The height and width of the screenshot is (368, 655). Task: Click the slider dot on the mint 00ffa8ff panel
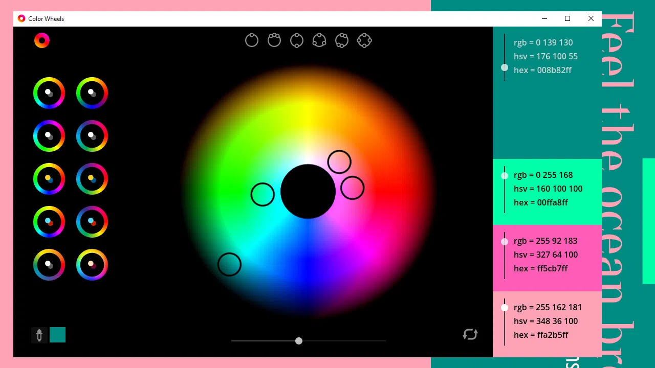[x=505, y=176]
